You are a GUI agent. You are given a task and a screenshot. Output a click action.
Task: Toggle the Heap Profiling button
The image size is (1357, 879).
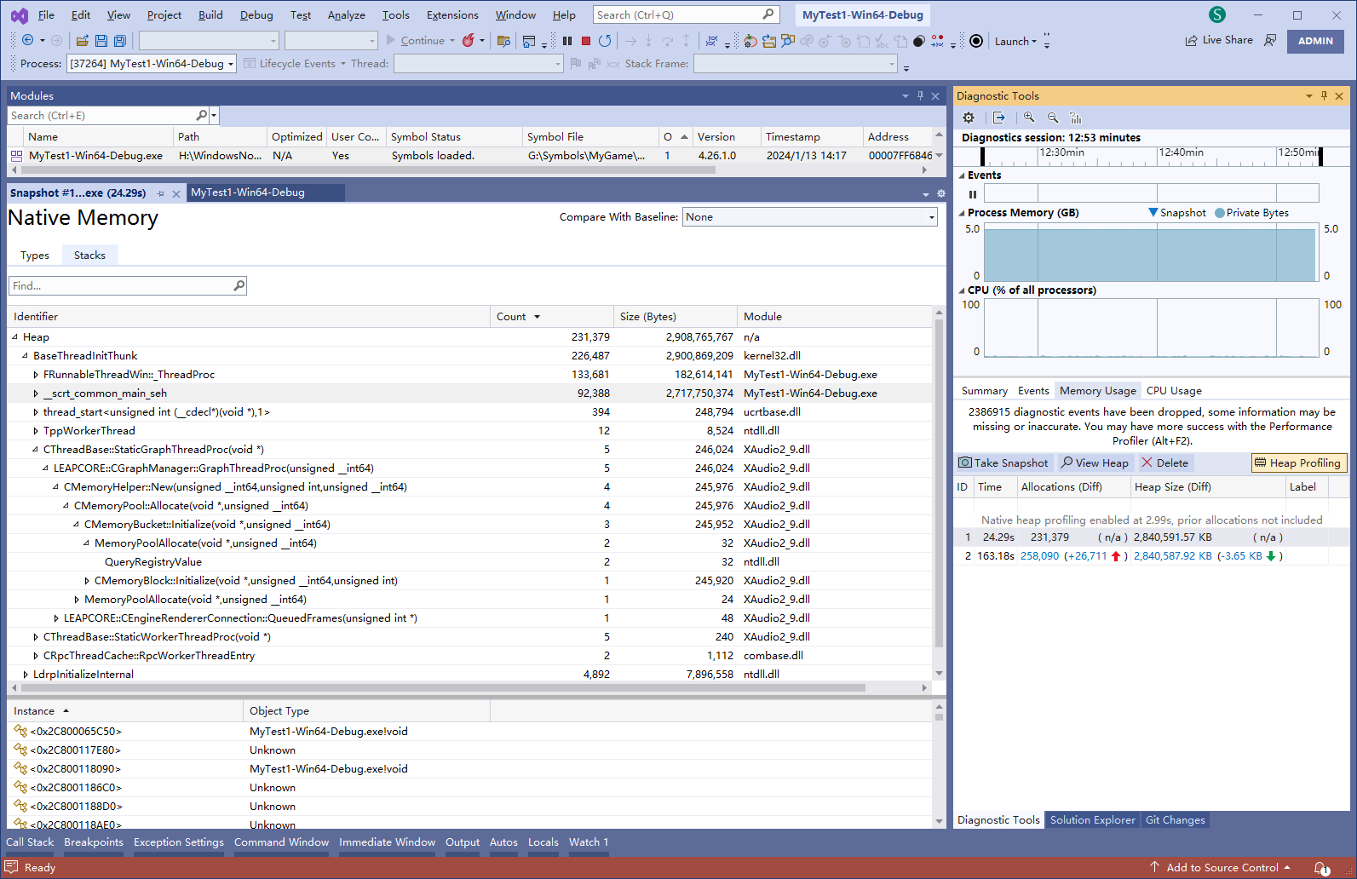pyautogui.click(x=1298, y=462)
